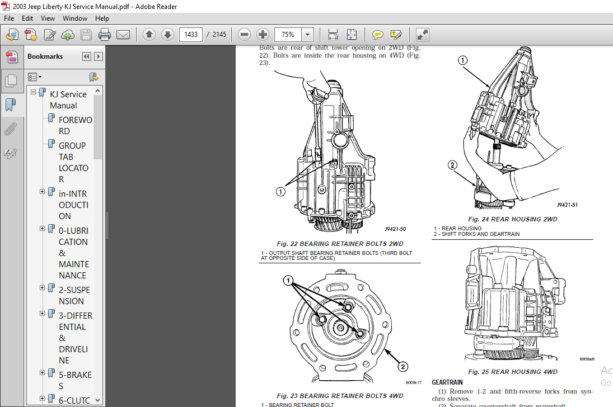
Task: Open the View menu
Action: click(48, 18)
